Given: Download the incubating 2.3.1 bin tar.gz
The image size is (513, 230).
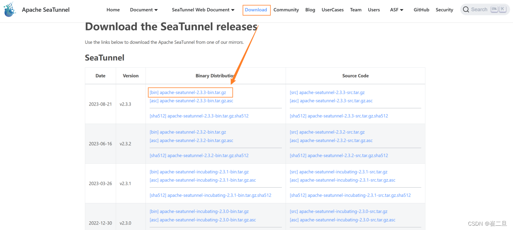Looking at the screenshot, I should (x=199, y=172).
